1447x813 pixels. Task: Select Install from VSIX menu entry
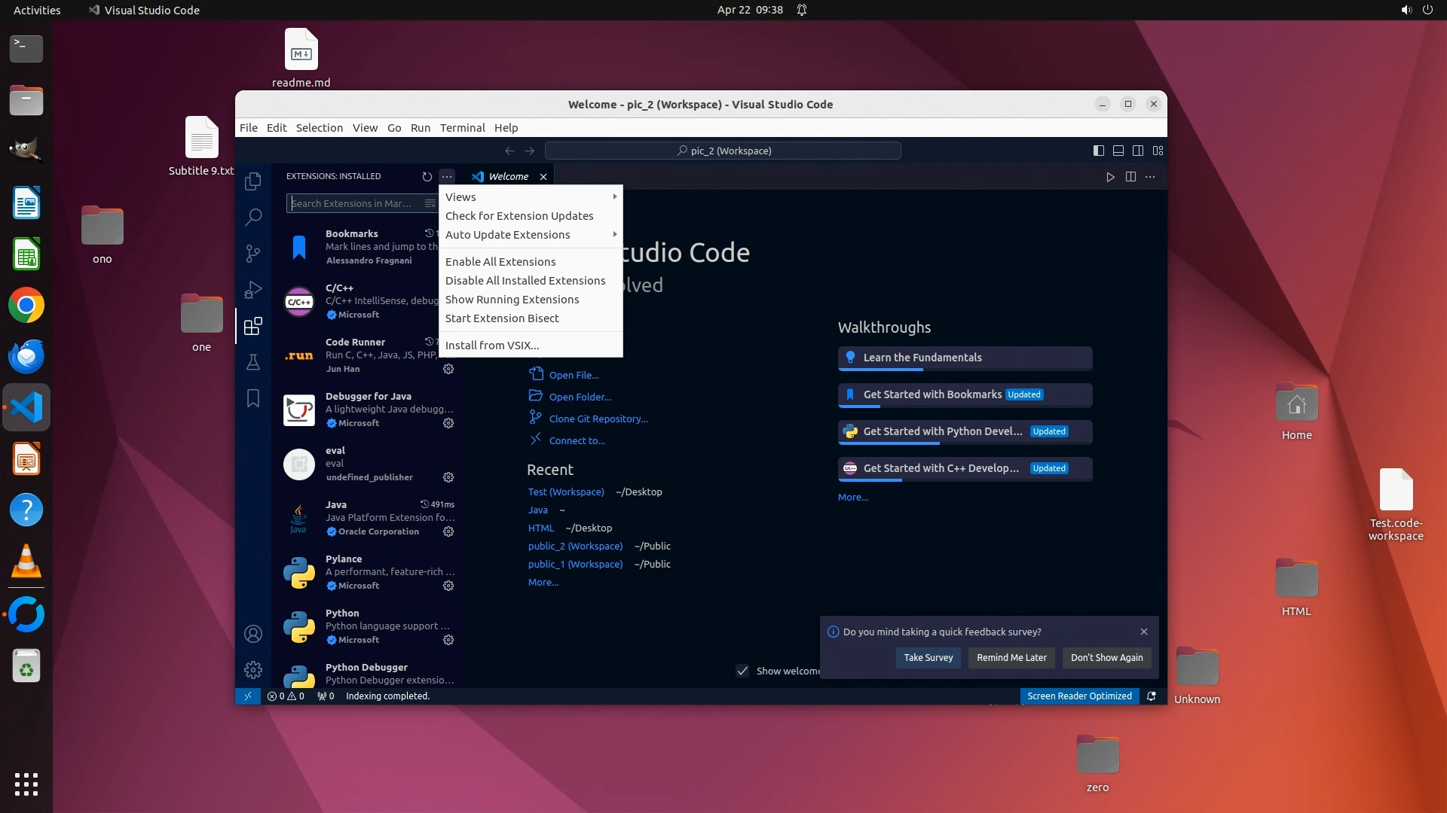click(x=492, y=346)
